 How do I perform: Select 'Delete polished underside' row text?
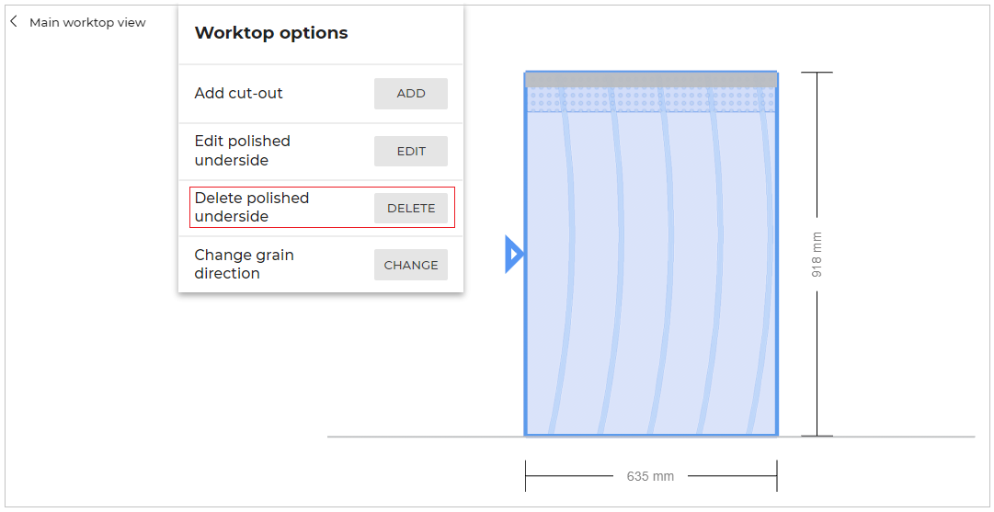pyautogui.click(x=252, y=207)
